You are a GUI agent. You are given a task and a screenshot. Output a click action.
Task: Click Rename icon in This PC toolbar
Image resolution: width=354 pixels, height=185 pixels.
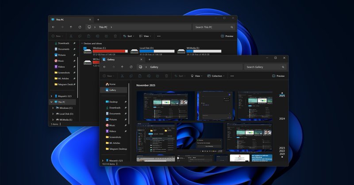coord(97,36)
